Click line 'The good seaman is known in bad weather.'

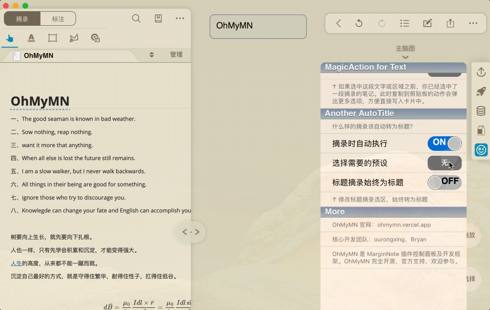click(79, 119)
